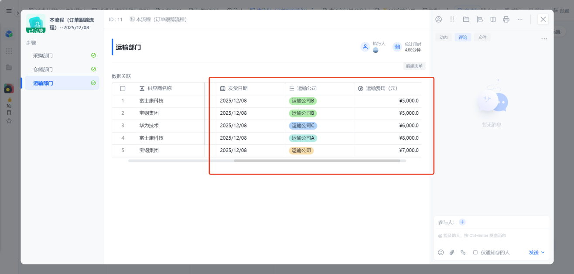The height and width of the screenshot is (274, 574).
Task: Select the 仓储部门 step
Action: (x=62, y=69)
